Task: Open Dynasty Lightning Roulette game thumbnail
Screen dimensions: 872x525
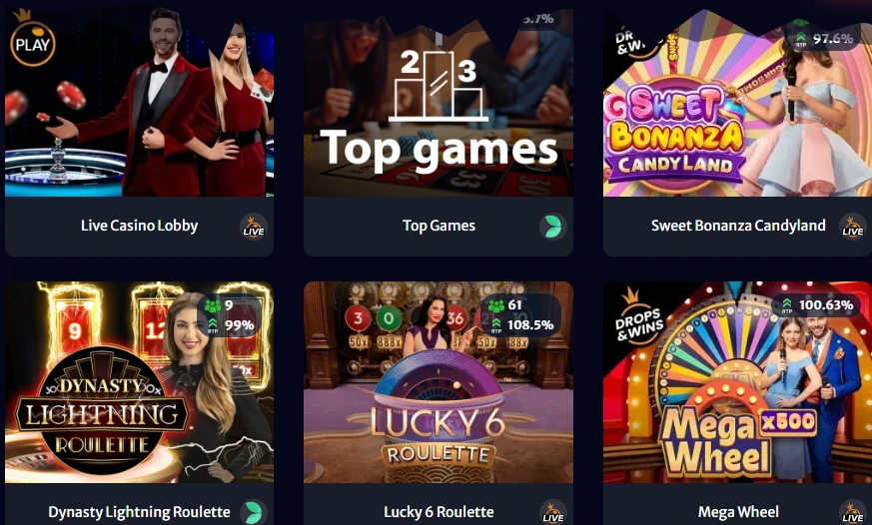Action: pos(139,382)
